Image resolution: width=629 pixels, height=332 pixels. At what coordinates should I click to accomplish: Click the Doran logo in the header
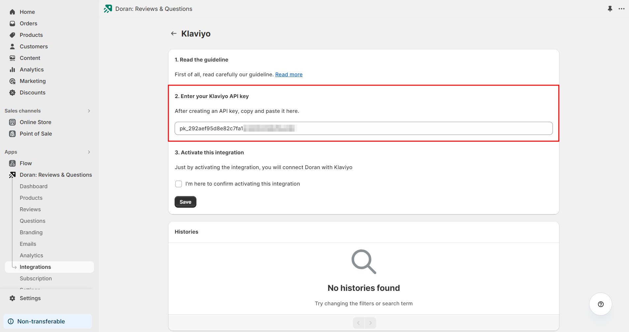pyautogui.click(x=108, y=9)
